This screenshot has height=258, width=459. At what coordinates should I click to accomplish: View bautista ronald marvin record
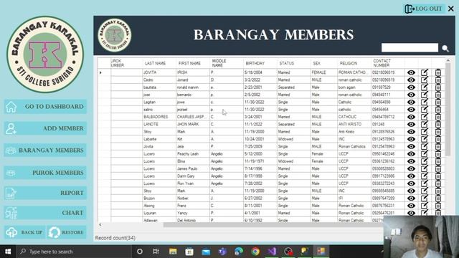[x=411, y=87]
